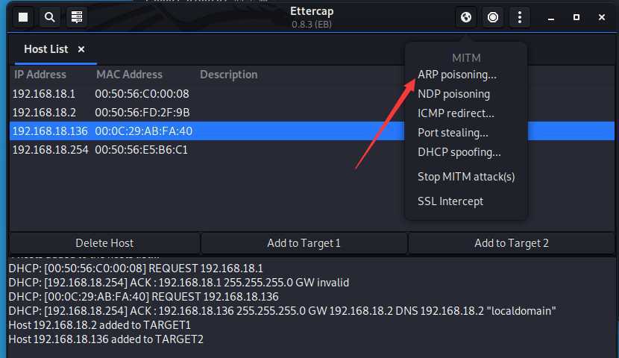Choose the ICMP redirect option
The height and width of the screenshot is (358, 619).
point(456,113)
